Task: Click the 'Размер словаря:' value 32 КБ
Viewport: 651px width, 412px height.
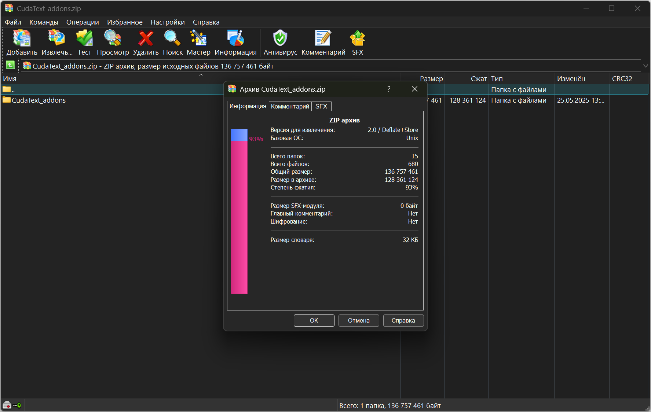Action: pos(410,240)
